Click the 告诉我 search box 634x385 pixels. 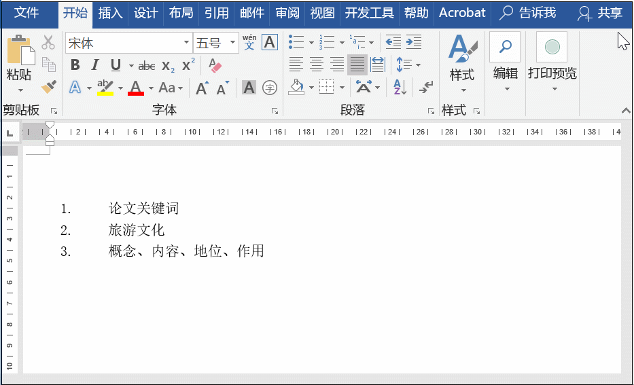[528, 13]
